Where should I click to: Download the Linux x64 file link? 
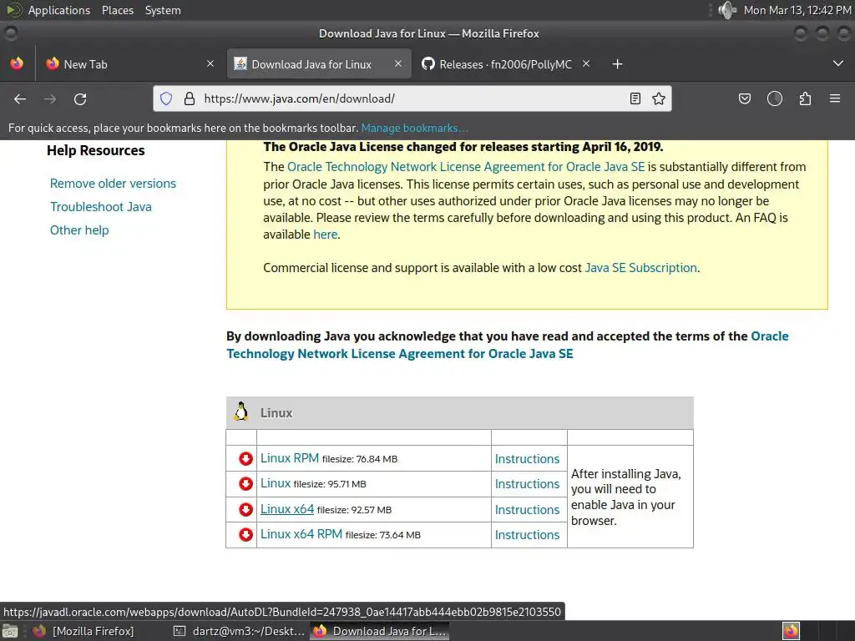[287, 508]
